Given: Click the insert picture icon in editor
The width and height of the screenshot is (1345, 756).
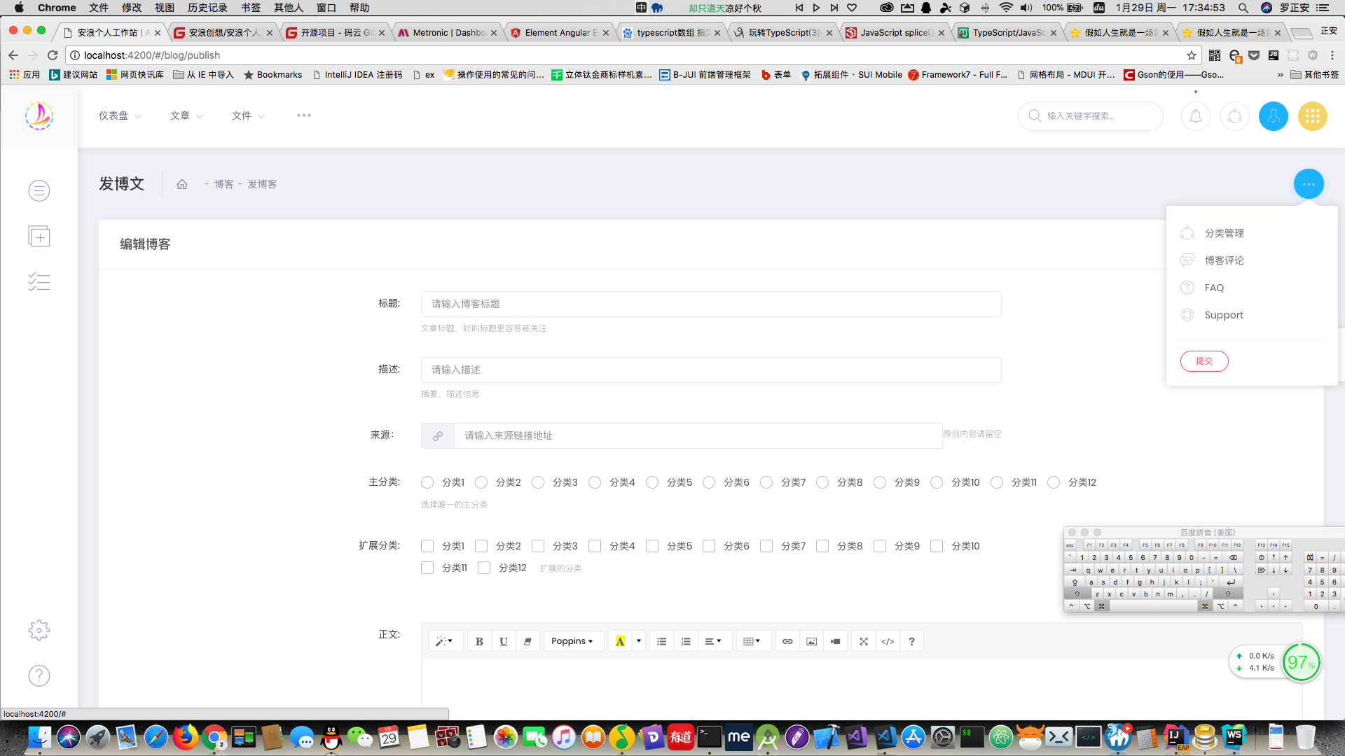Looking at the screenshot, I should [811, 641].
